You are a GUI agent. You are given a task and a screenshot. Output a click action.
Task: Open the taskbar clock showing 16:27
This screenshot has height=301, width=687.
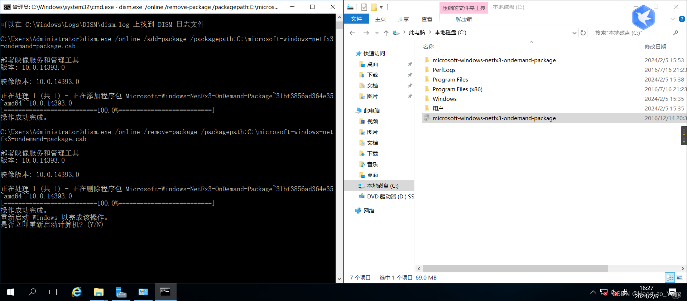(647, 292)
